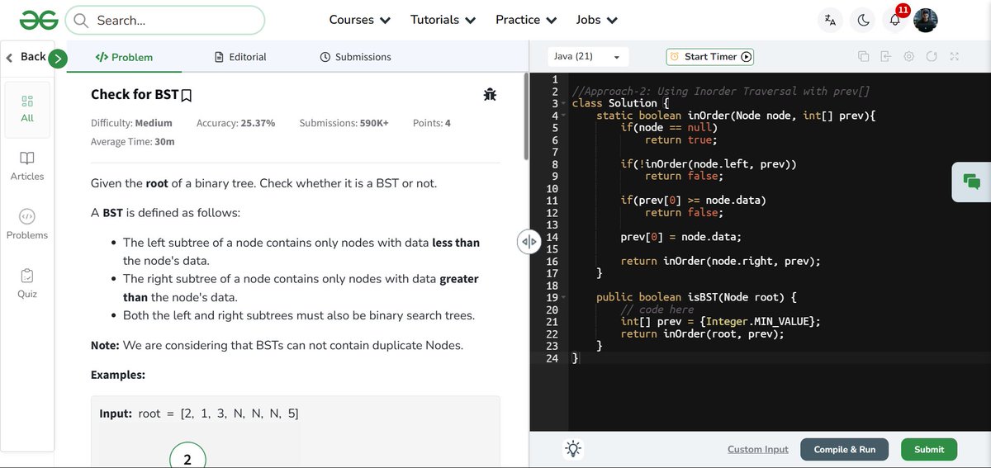Viewport: 991px width, 468px height.
Task: Click the 'Accuracy: 25.37%' text
Action: [235, 123]
